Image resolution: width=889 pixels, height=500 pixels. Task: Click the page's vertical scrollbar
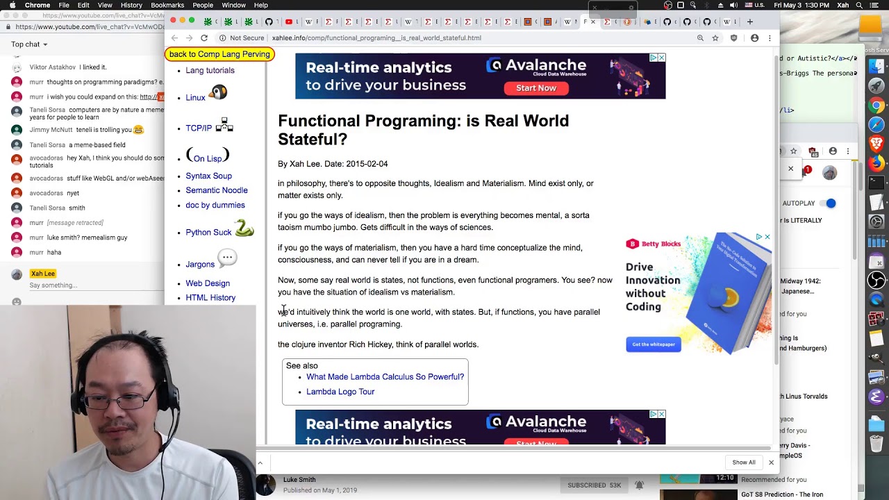pyautogui.click(x=775, y=208)
